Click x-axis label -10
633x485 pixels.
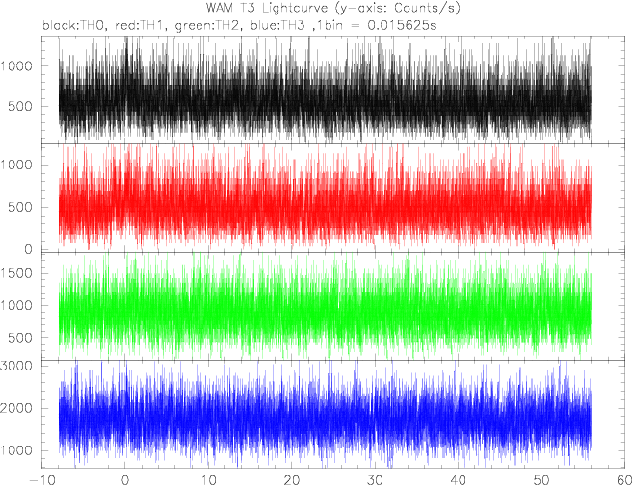(x=42, y=480)
